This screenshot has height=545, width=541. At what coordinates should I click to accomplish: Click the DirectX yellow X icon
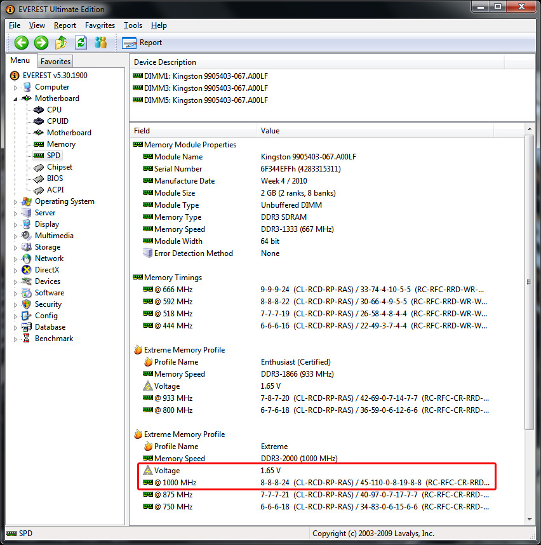(27, 270)
